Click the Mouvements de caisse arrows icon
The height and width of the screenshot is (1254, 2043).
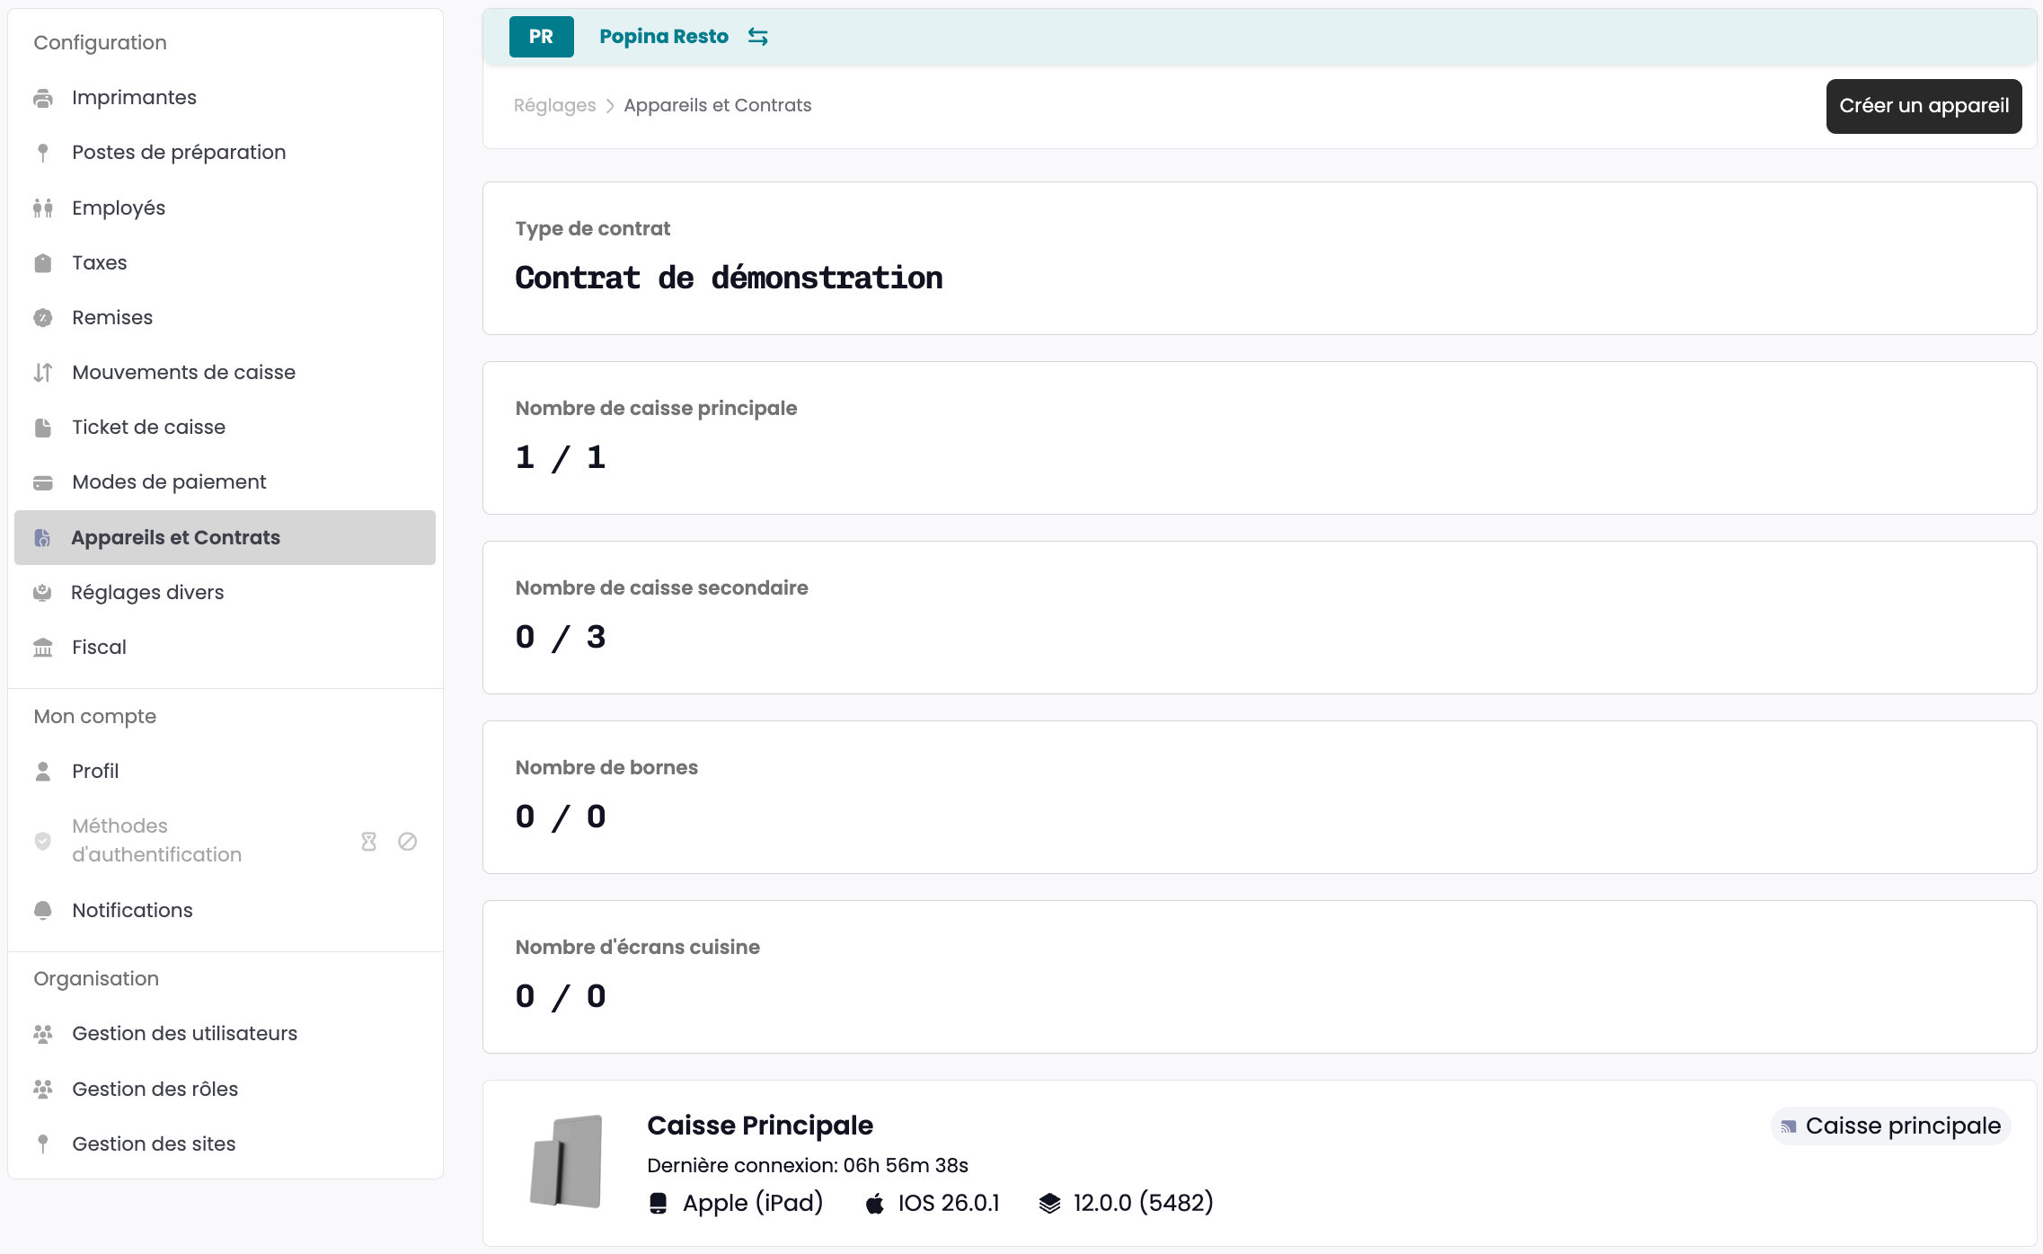pyautogui.click(x=42, y=373)
